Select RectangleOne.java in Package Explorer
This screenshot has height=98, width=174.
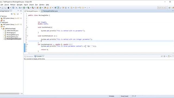click(x=12, y=37)
